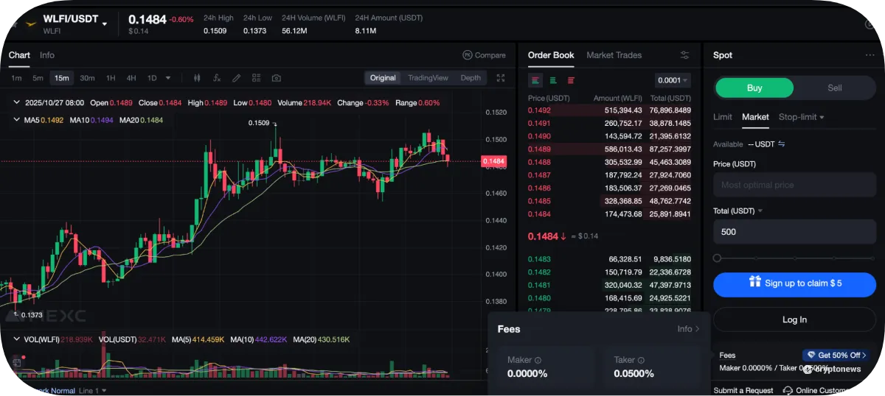This screenshot has height=396, width=885.
Task: Open the Stop-limit order type dropdown
Action: coord(801,117)
